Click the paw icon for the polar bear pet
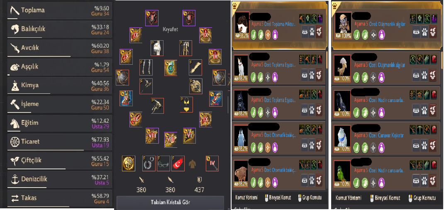Screen dimensions: 444x210 (x=424, y=146)
